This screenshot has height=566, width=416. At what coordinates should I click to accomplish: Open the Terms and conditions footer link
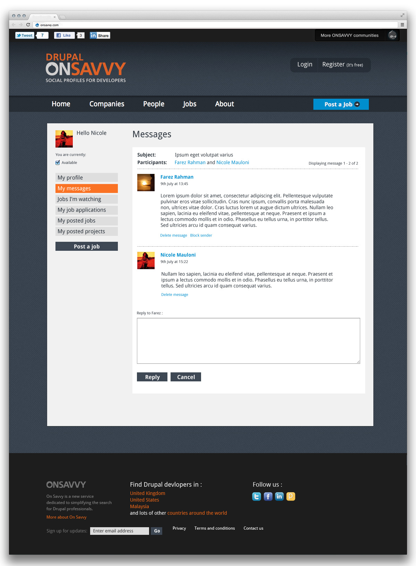(215, 528)
